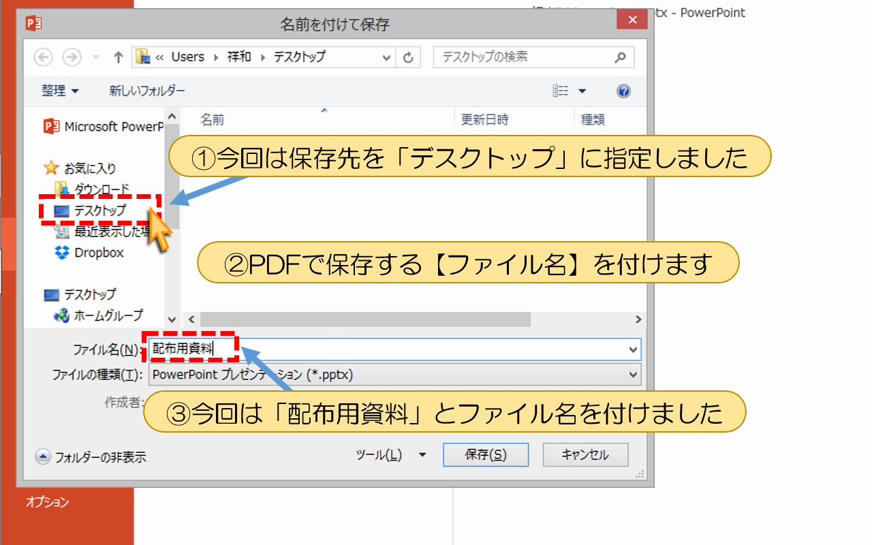Click the Forward navigation arrow icon

tap(72, 57)
